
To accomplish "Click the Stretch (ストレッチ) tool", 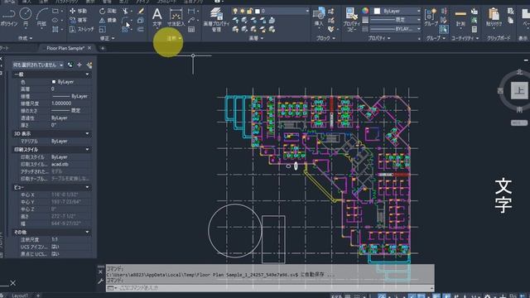I will (x=81, y=30).
